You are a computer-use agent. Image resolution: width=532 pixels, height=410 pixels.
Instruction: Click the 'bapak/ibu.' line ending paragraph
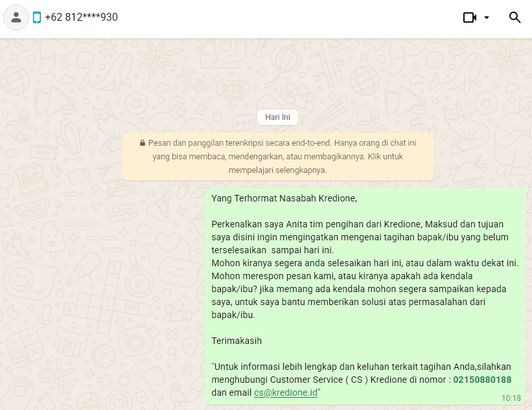[233, 315]
